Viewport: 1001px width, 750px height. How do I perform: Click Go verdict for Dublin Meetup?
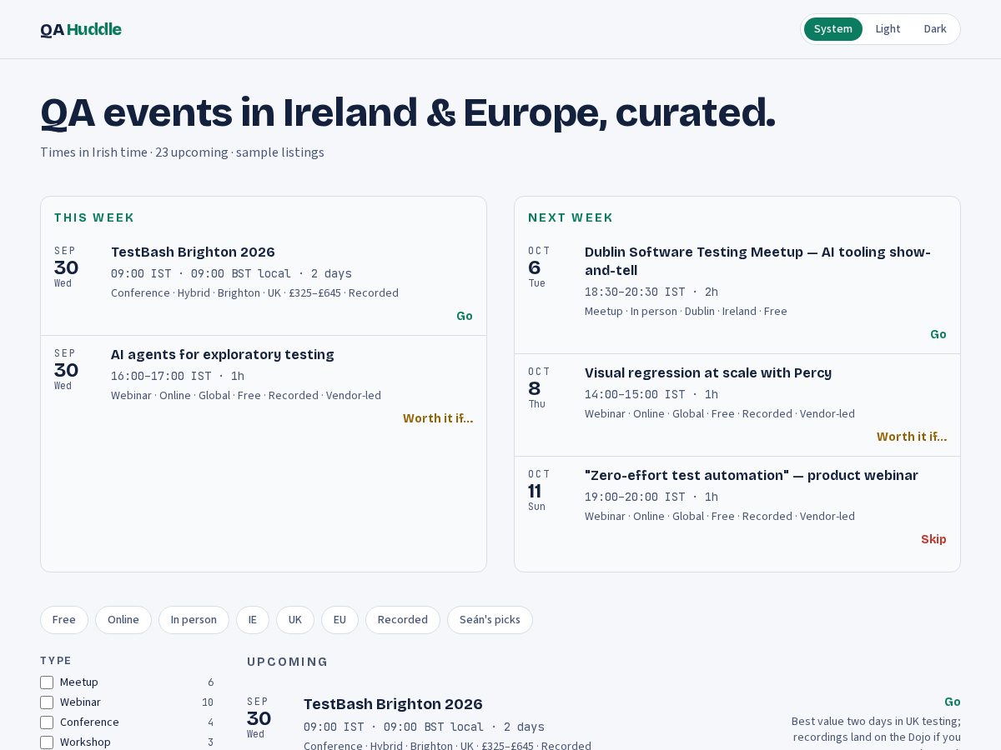[938, 334]
